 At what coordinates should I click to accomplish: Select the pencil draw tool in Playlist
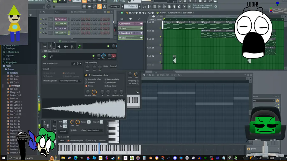pyautogui.click(x=127, y=13)
